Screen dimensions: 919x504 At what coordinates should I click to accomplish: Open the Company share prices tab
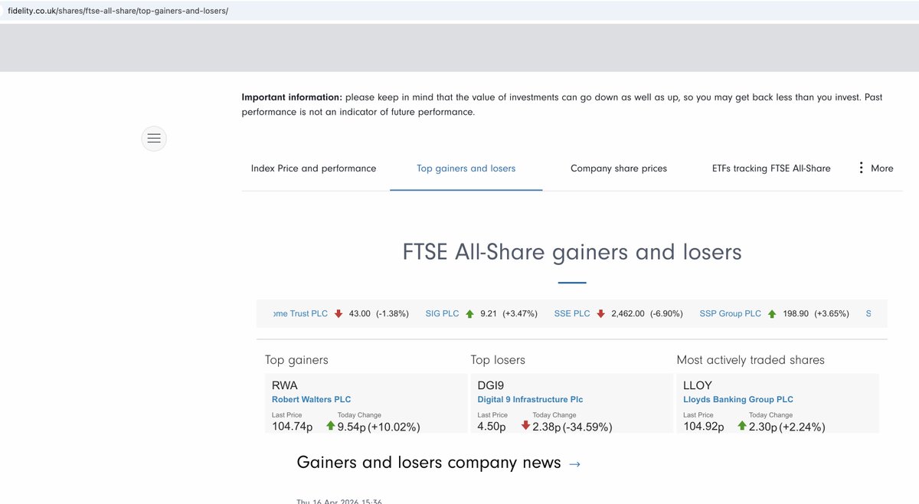(x=619, y=169)
